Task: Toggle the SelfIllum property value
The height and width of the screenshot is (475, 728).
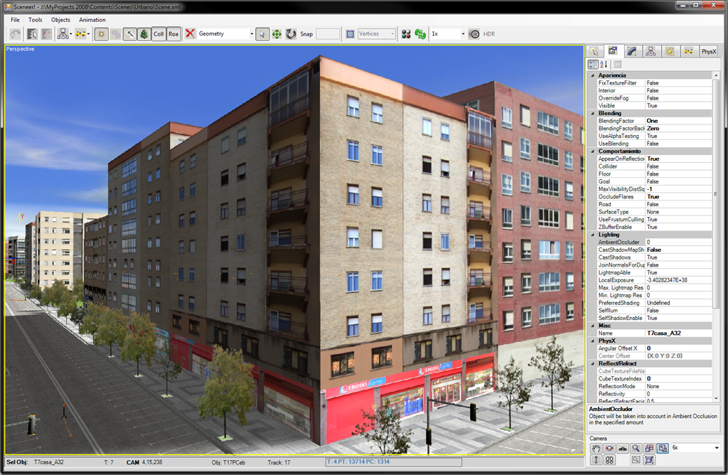Action: click(679, 310)
